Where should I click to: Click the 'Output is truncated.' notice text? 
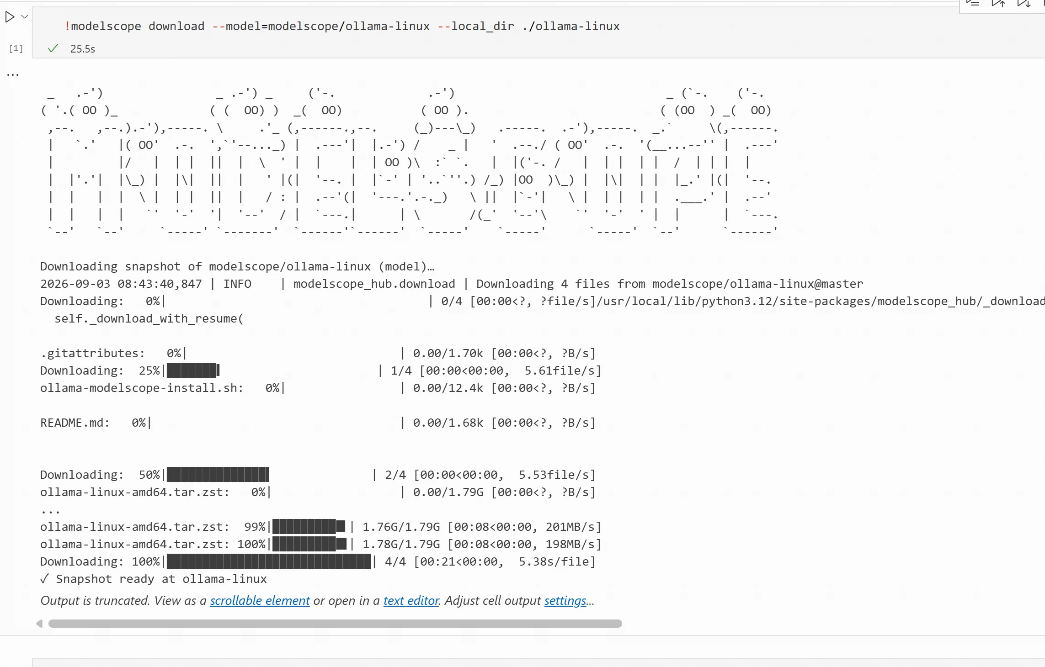pyautogui.click(x=95, y=600)
